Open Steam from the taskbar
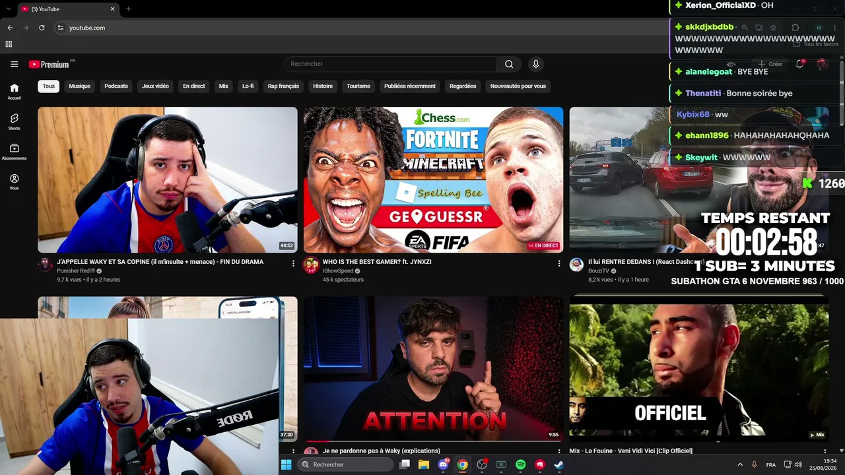Image resolution: width=845 pixels, height=475 pixels. pos(558,464)
